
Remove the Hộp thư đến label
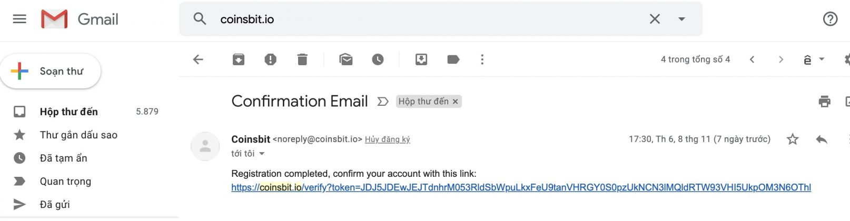pos(456,102)
